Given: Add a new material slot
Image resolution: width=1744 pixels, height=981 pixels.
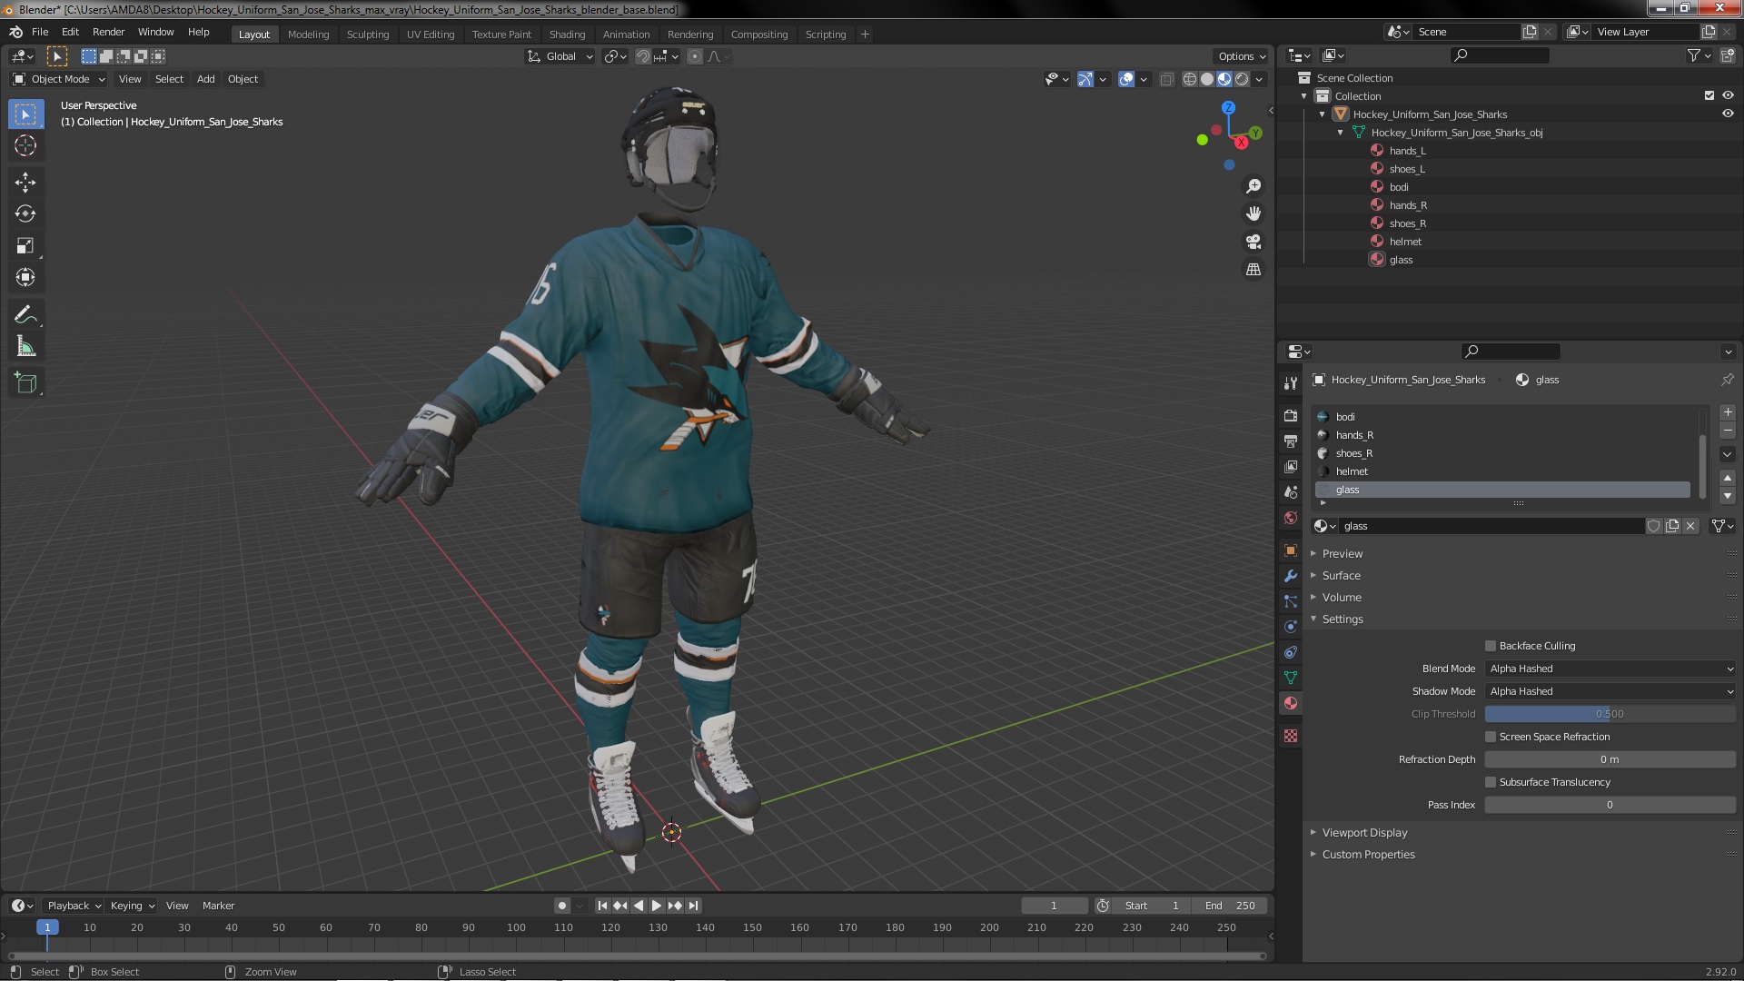Looking at the screenshot, I should point(1728,412).
